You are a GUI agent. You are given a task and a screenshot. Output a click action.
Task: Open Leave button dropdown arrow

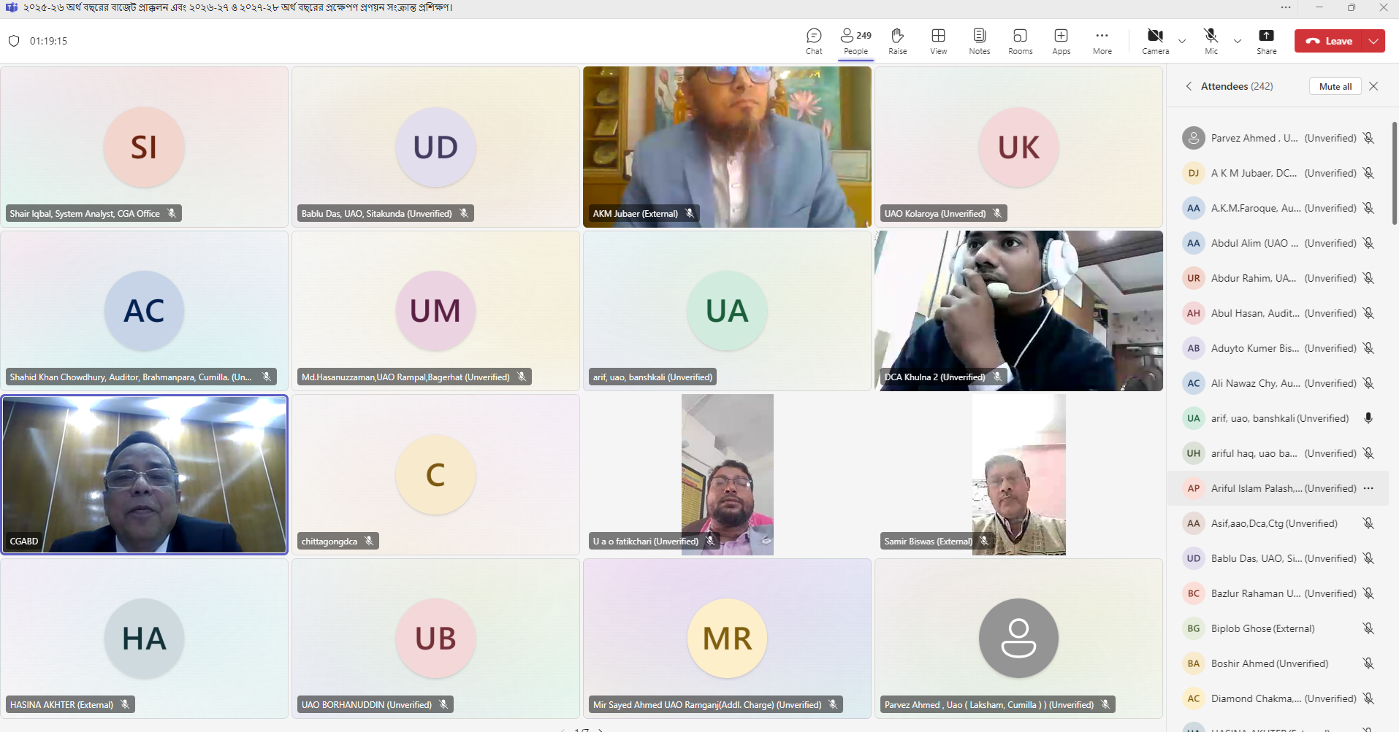[x=1373, y=42]
